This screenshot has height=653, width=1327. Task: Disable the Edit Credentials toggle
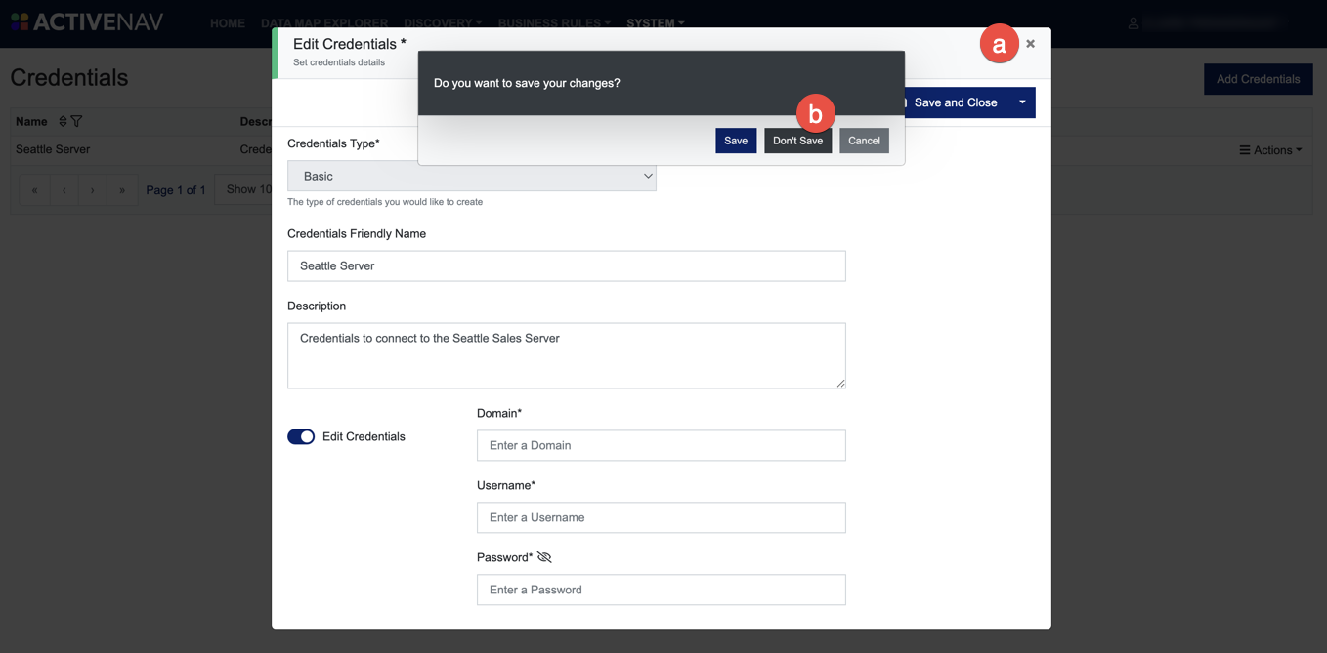(301, 436)
